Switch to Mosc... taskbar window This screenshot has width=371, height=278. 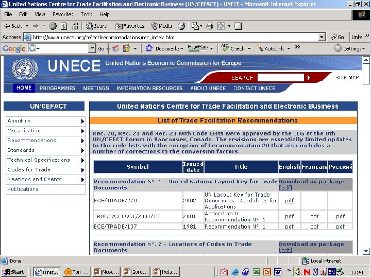coord(107,272)
